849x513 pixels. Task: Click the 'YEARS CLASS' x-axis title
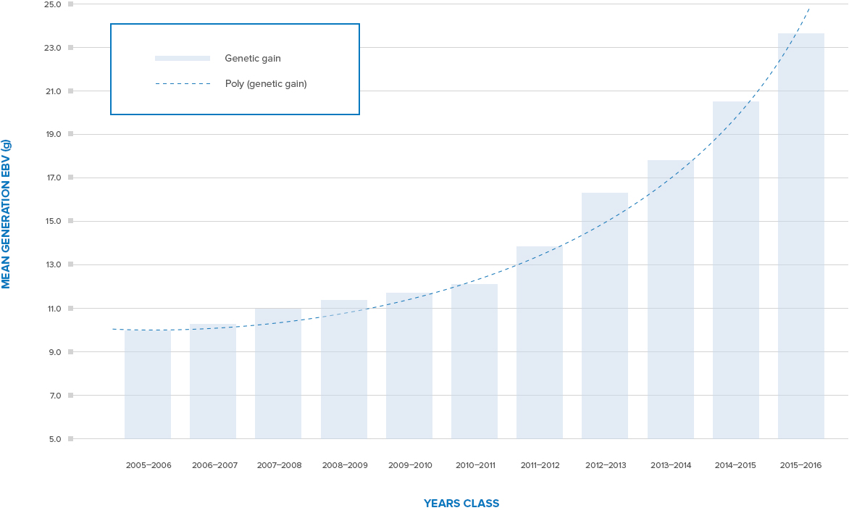pos(461,504)
